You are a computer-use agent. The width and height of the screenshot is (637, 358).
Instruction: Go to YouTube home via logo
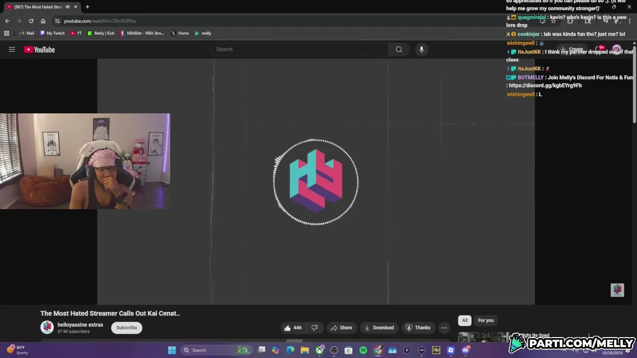(x=39, y=49)
